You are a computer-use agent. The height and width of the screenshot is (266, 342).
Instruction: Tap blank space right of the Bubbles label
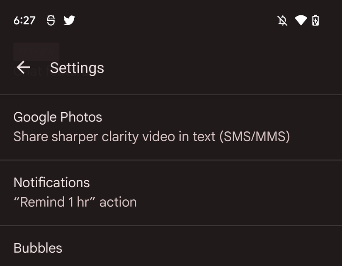207,248
